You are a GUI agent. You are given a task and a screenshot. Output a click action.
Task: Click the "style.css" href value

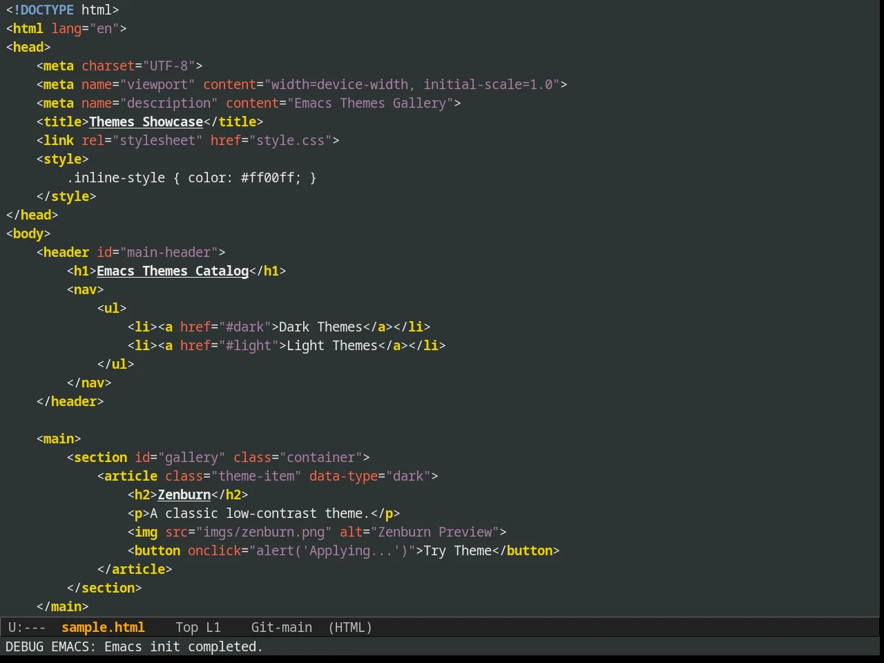[291, 140]
